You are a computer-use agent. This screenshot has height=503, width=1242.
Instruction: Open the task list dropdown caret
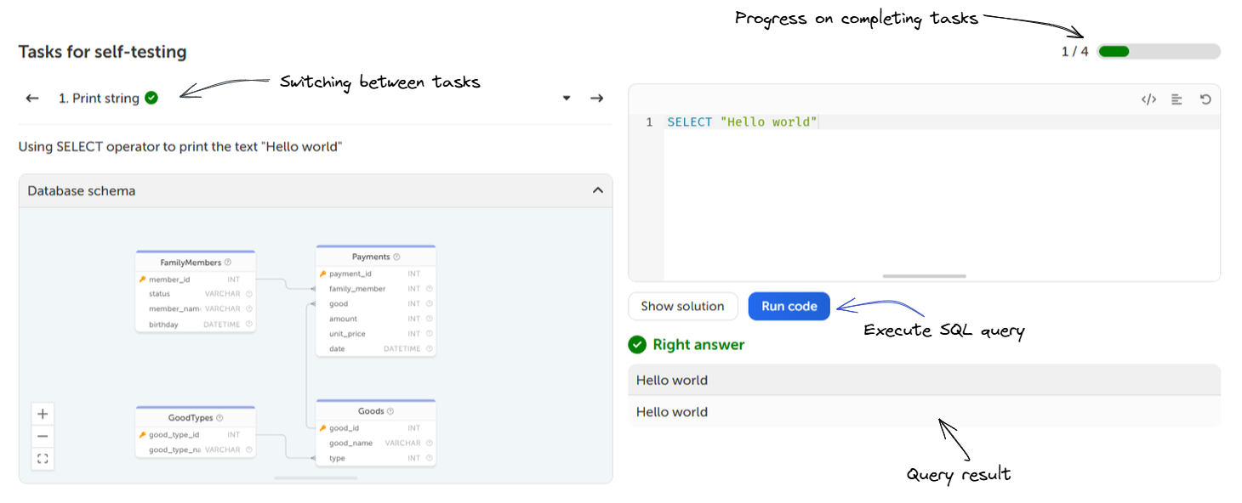click(567, 99)
